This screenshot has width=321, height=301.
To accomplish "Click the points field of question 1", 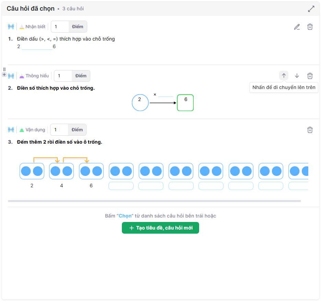I will point(60,27).
